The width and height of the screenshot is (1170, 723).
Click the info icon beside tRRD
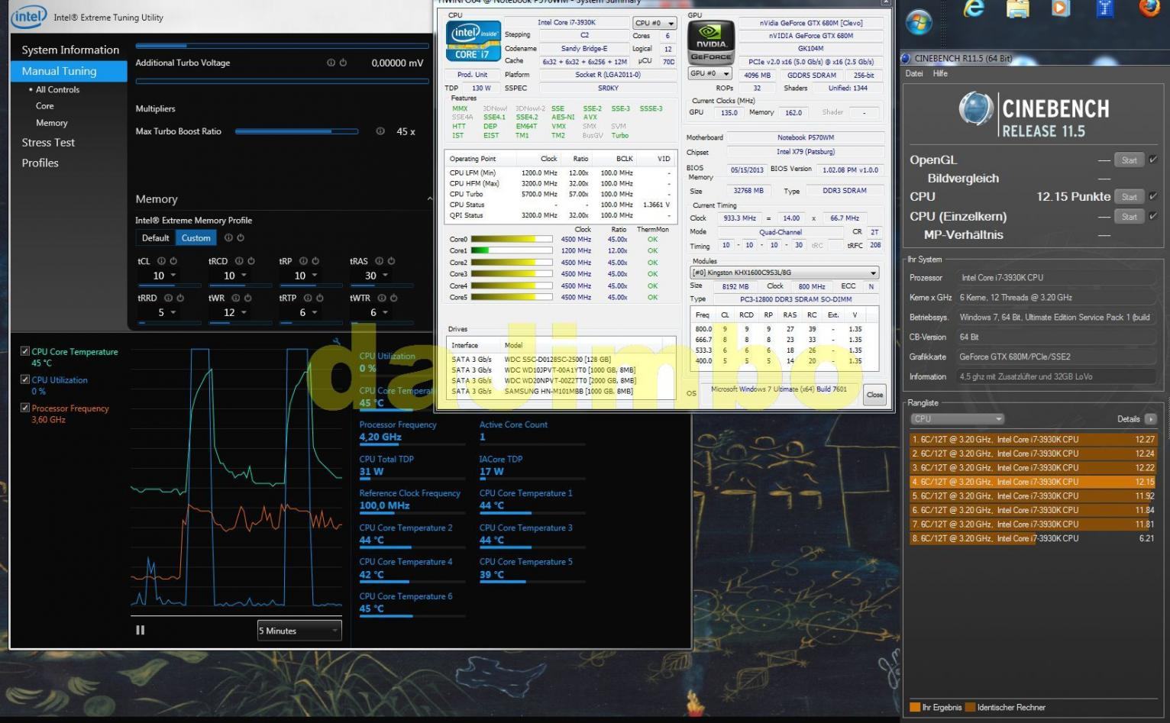(168, 298)
